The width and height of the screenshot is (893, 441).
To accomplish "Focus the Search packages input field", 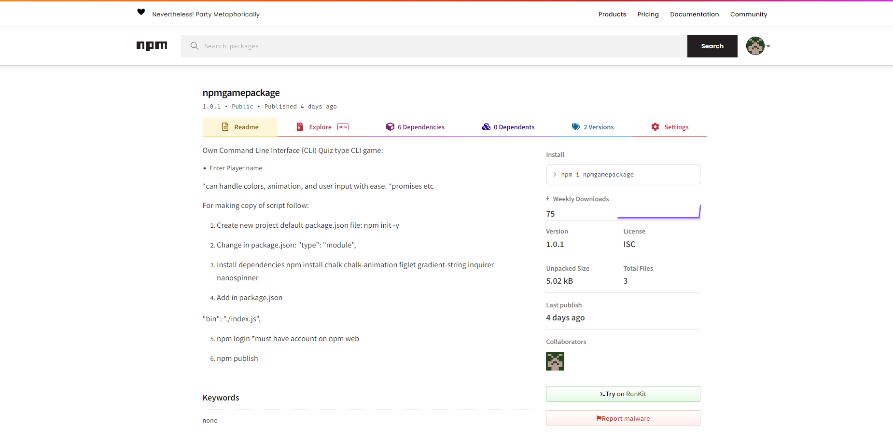I will [434, 46].
